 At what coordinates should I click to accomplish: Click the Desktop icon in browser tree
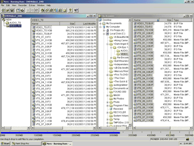tap(100, 20)
